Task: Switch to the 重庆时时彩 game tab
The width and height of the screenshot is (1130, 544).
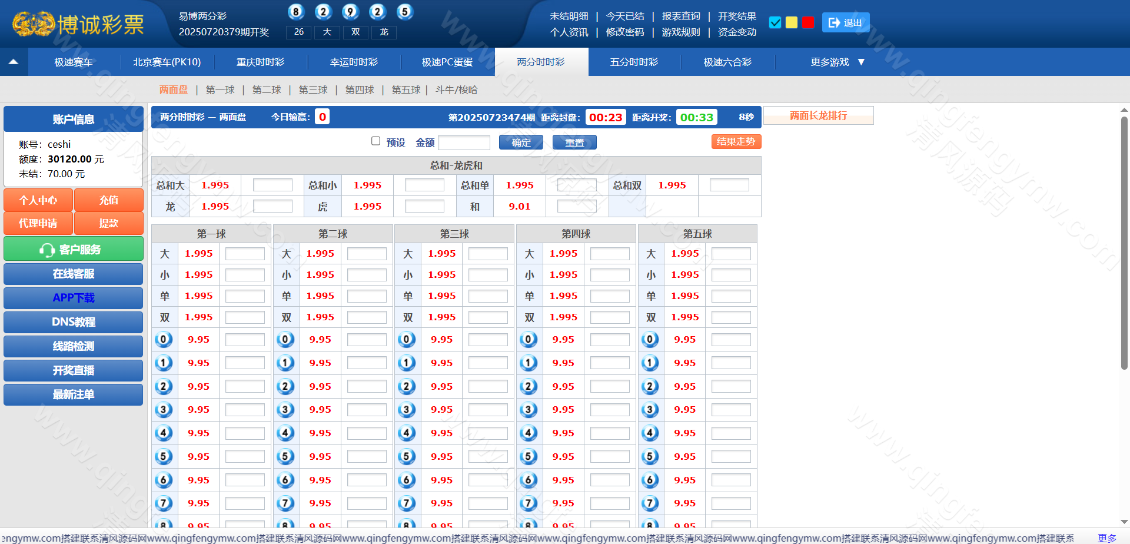Action: [x=260, y=62]
